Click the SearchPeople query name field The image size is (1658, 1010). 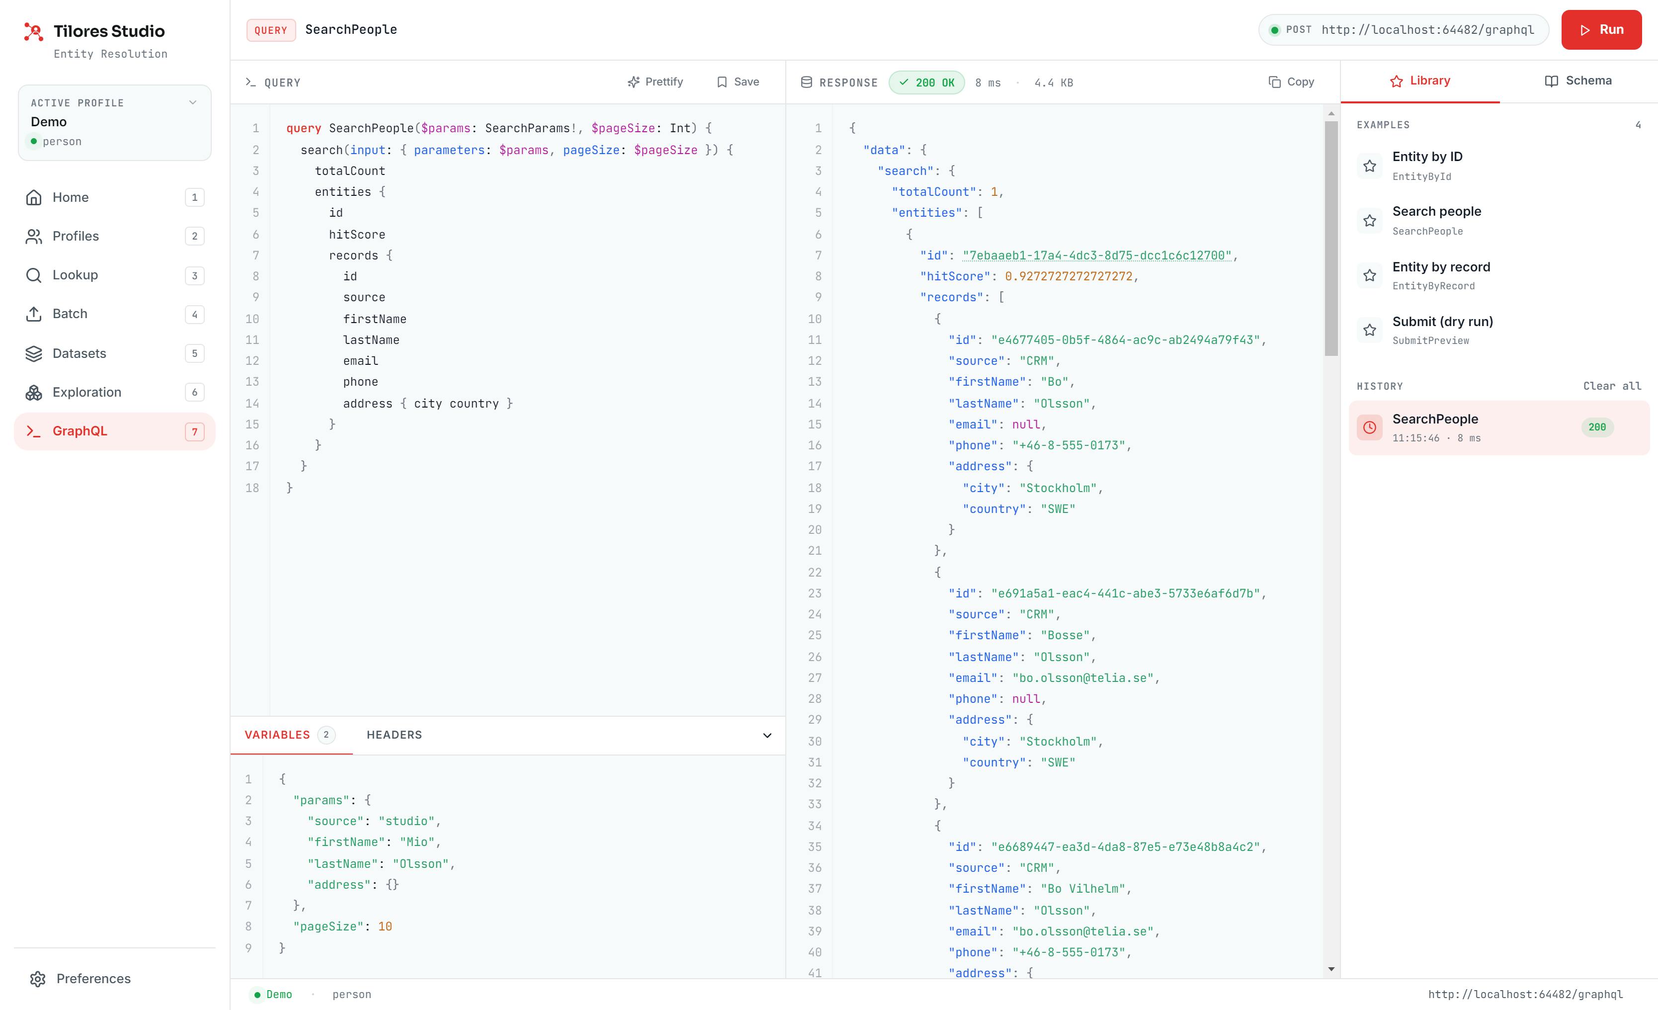351,30
